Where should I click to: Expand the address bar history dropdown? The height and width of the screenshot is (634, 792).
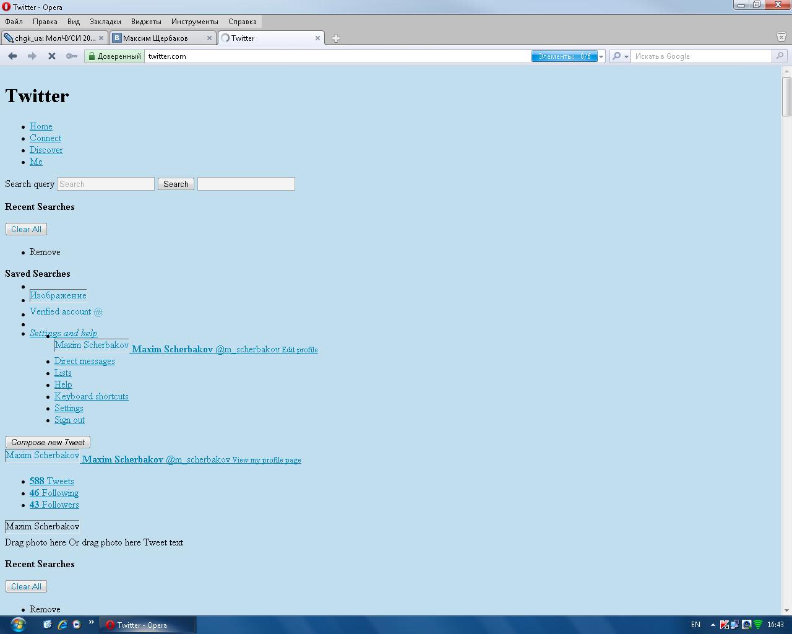601,56
